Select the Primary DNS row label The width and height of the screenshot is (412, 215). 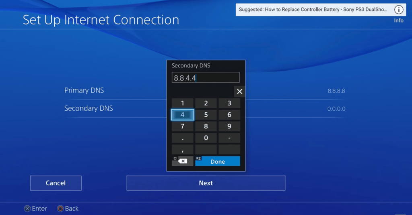tap(84, 90)
